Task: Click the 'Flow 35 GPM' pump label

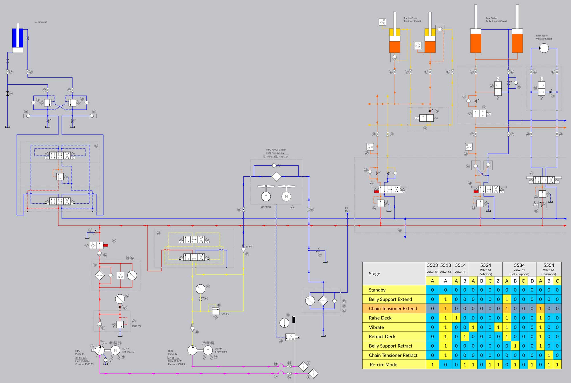Action: click(83, 361)
